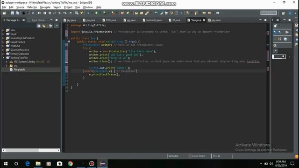Click the Step Return debug icon
Screen dimensions: 299x168
pyautogui.click(x=70, y=13)
